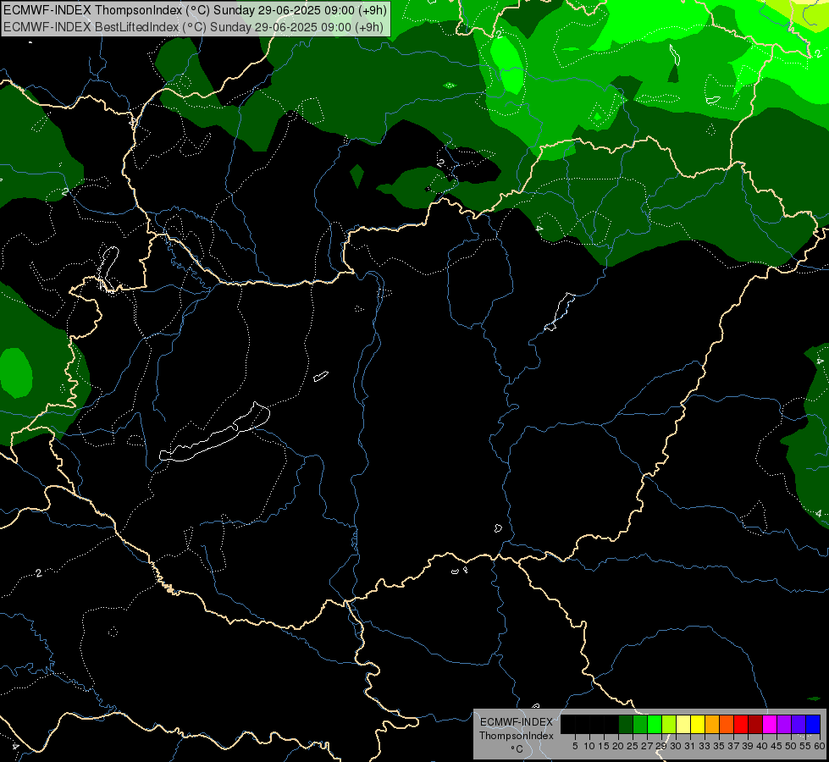Pick the yellow-green 29–30 legend swatch
829x762 pixels.
(x=669, y=724)
